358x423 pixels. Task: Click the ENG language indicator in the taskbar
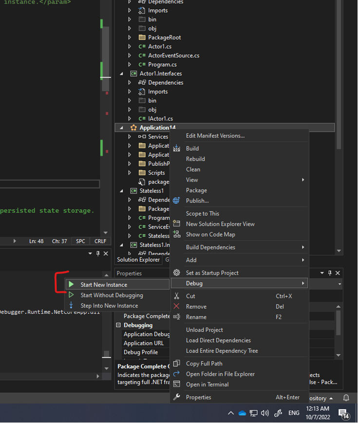pos(294,413)
